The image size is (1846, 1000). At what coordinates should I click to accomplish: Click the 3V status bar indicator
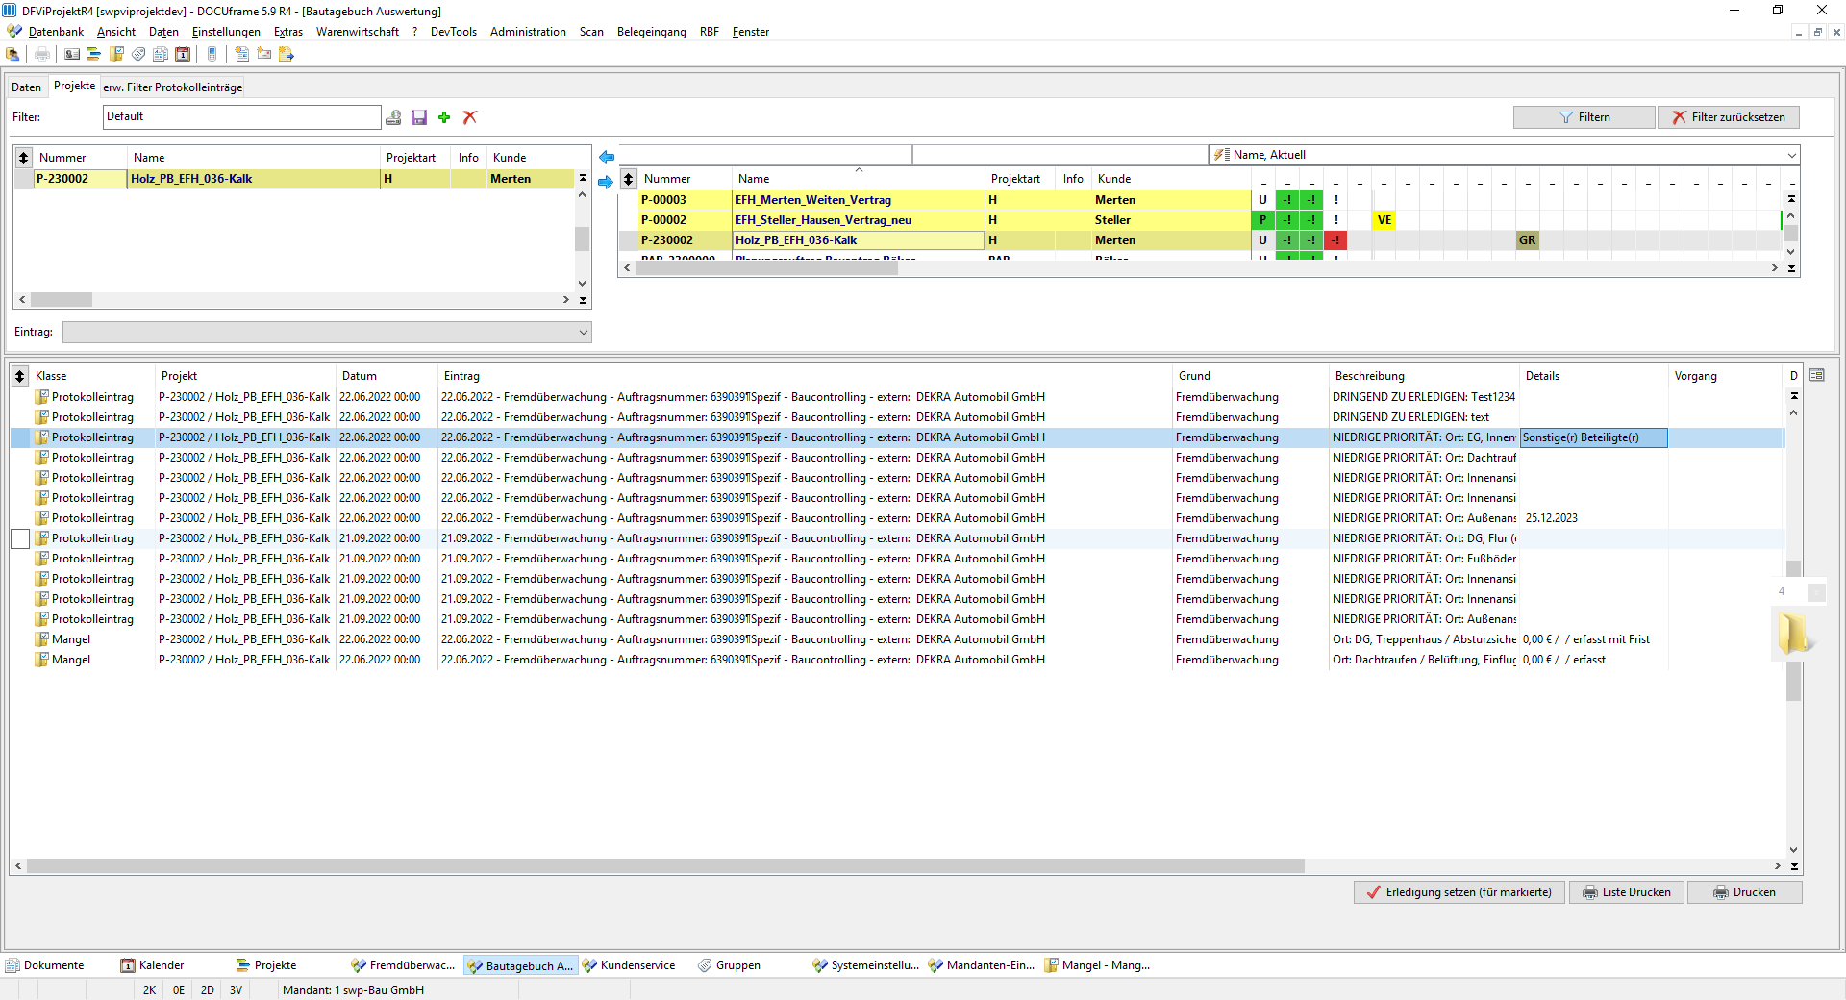tap(236, 990)
